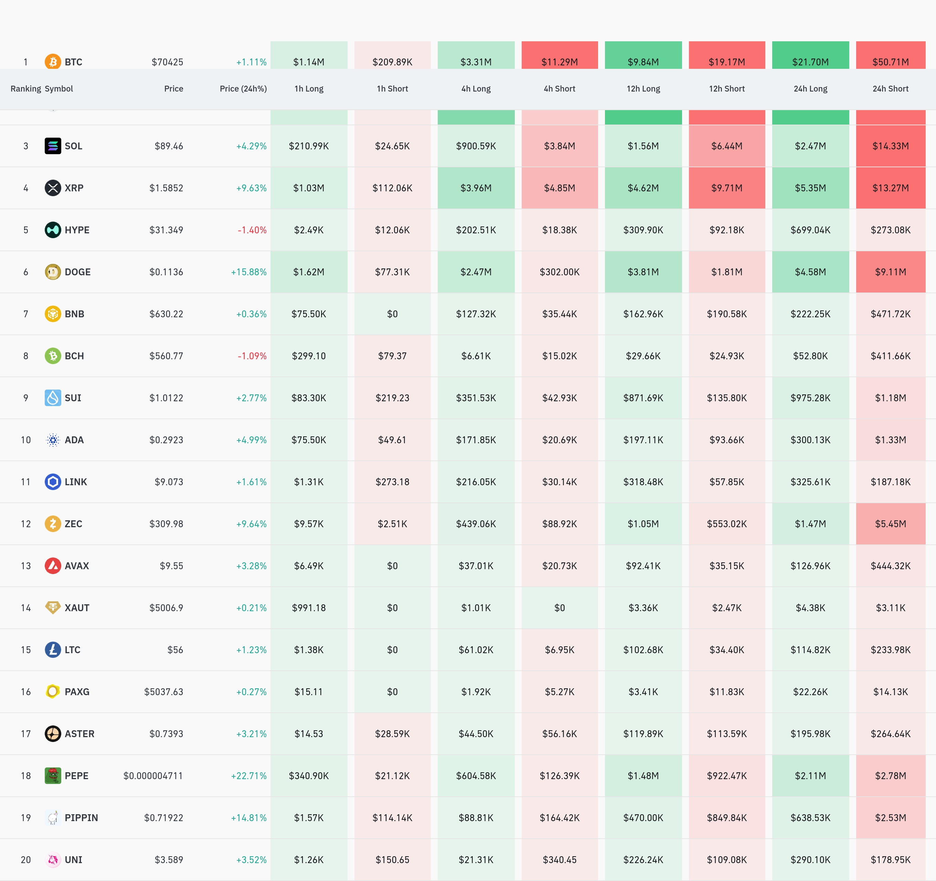
Task: Click the XRP coin logo icon
Action: click(53, 188)
